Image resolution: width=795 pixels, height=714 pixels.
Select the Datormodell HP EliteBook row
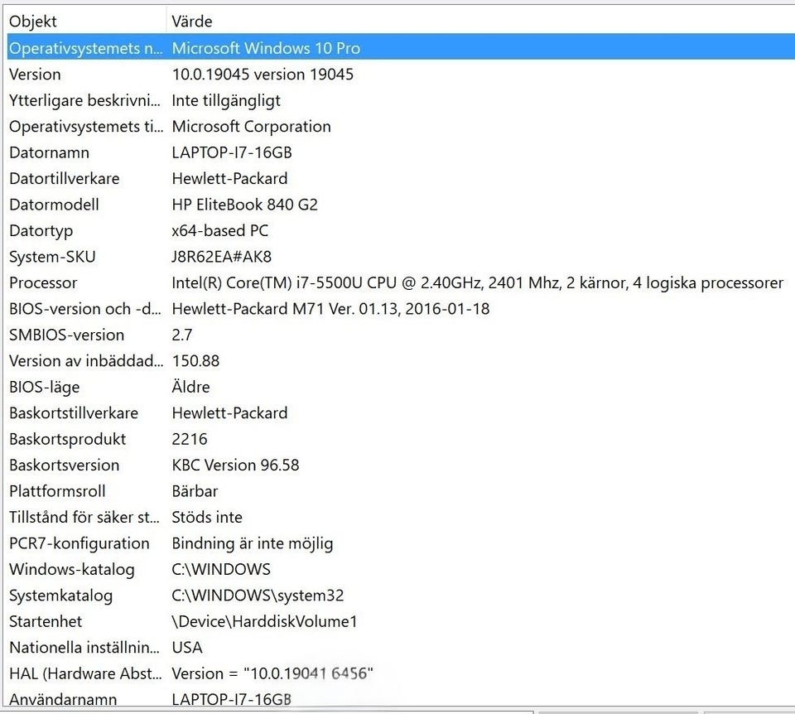(244, 205)
